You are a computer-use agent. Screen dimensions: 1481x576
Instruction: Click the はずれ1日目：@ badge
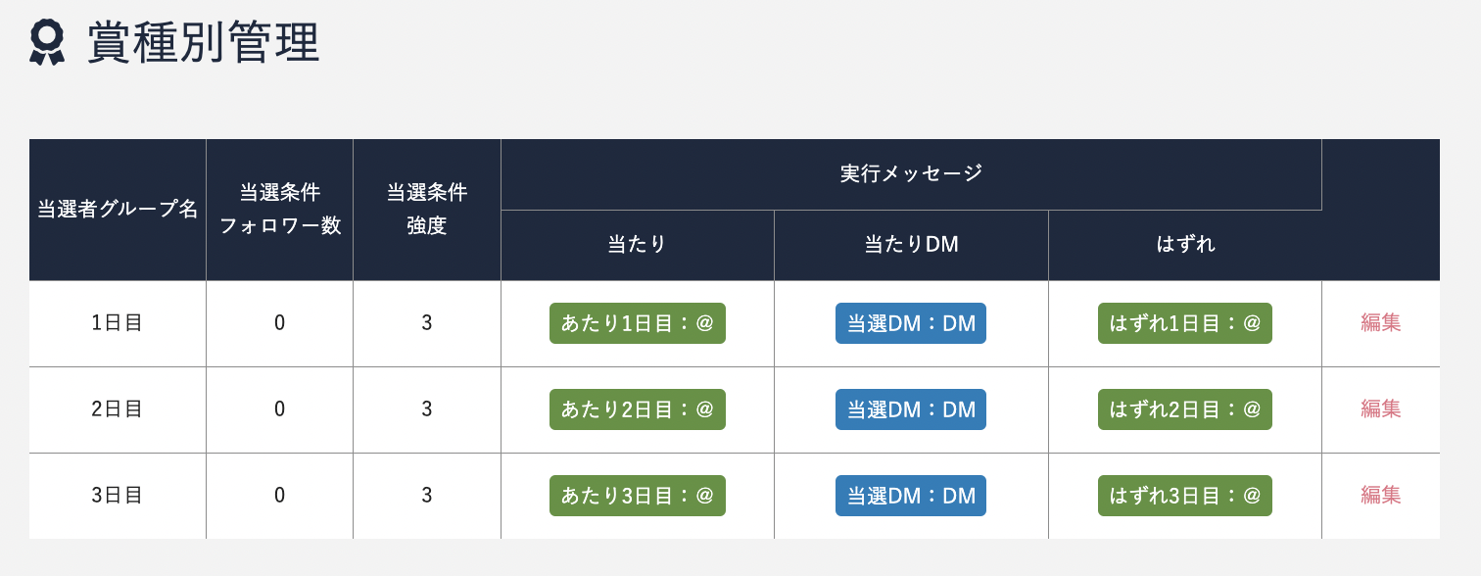1185,323
